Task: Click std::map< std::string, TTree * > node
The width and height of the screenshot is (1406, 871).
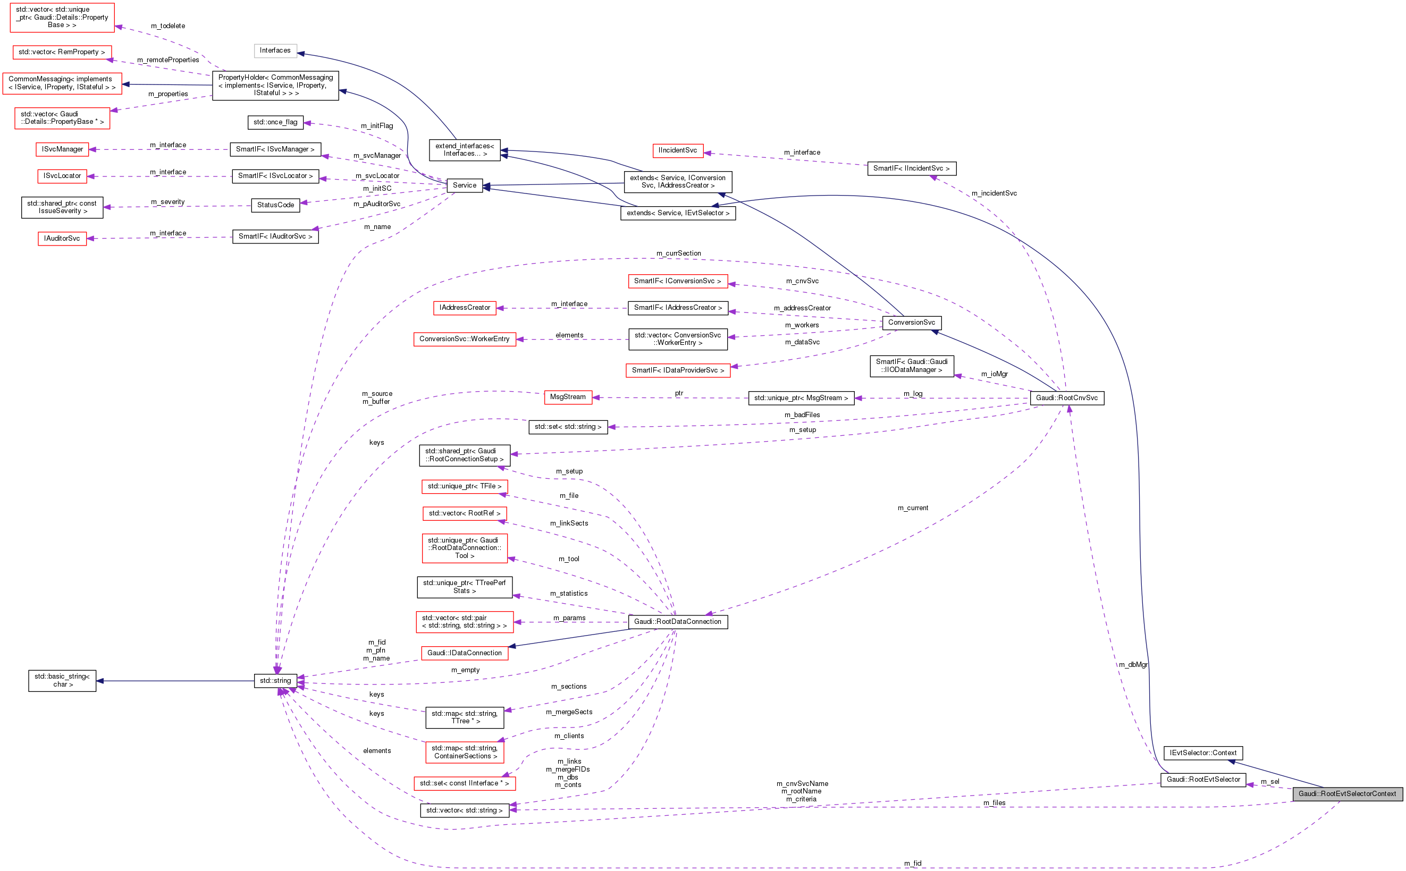Action: (465, 718)
